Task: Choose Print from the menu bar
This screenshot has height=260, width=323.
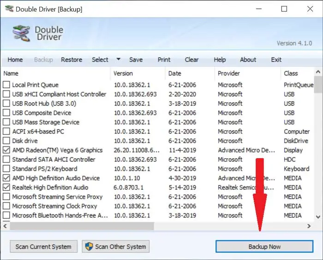Action: point(164,59)
